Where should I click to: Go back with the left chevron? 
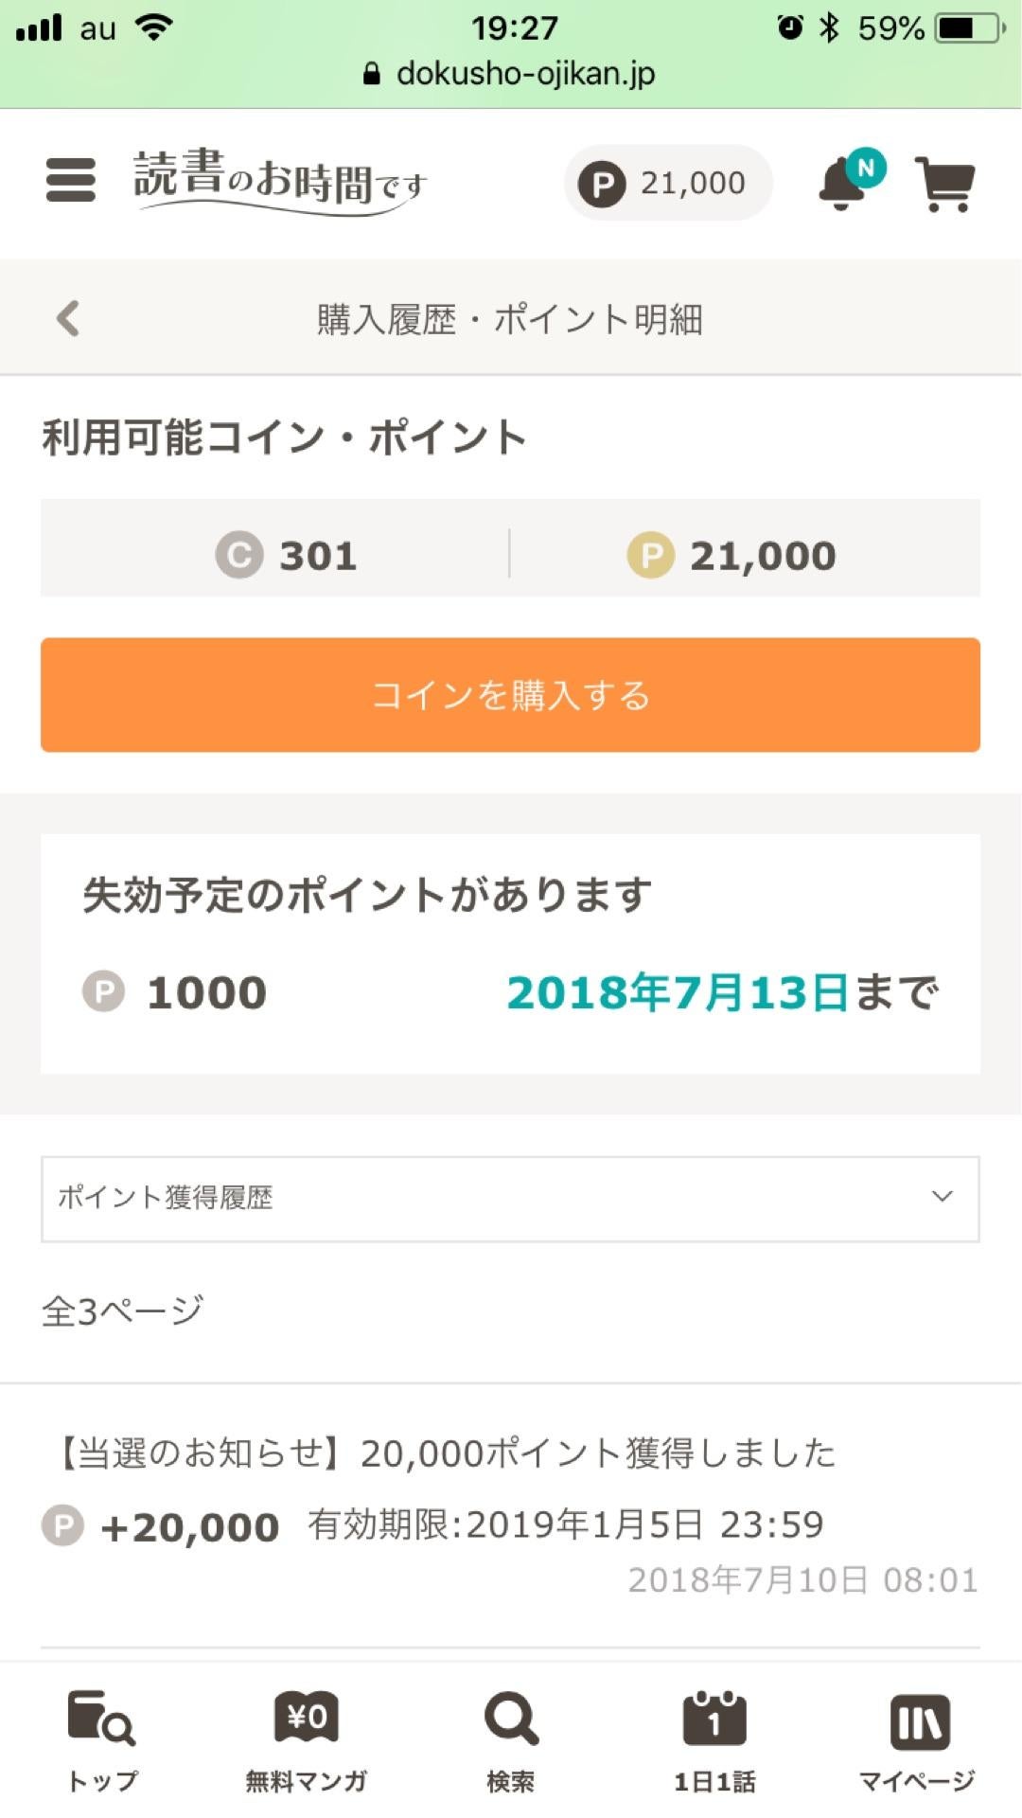68,318
